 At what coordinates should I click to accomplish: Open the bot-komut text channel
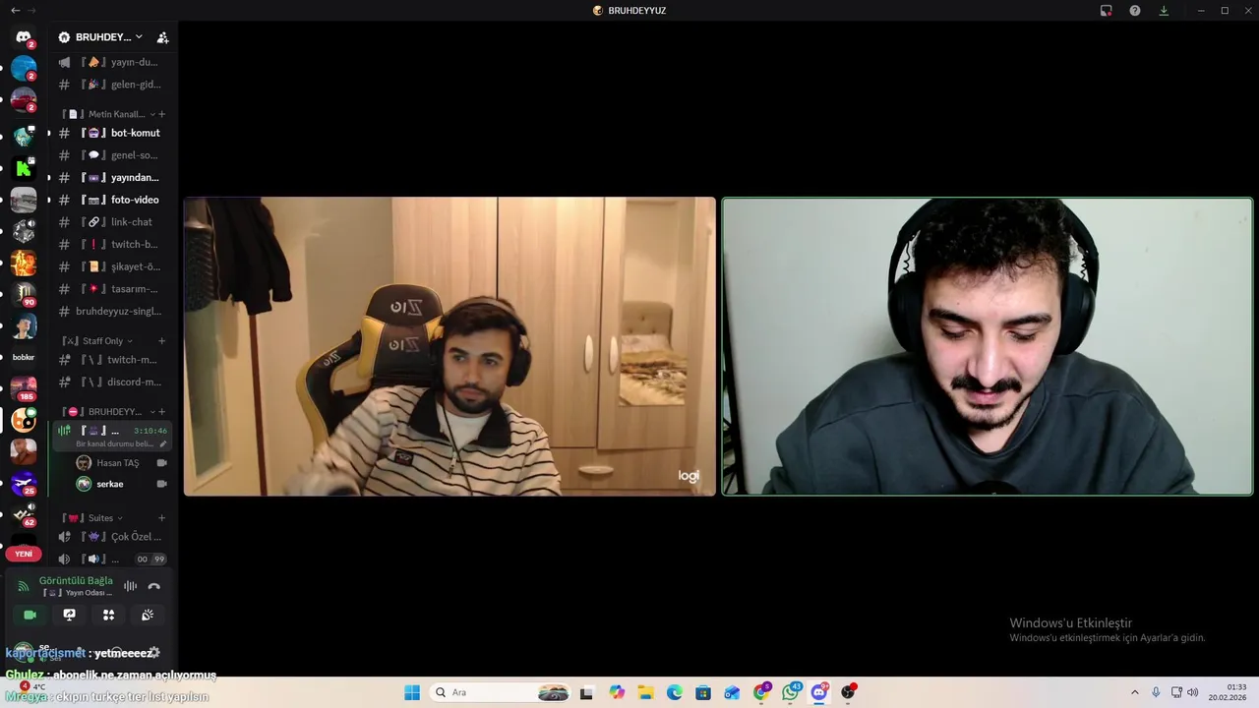[111, 133]
